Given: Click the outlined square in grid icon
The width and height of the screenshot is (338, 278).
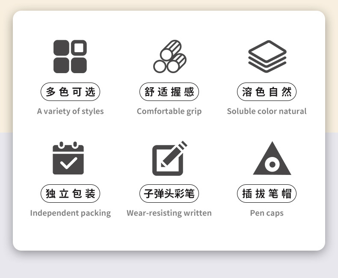Looking at the screenshot, I should click(x=79, y=47).
